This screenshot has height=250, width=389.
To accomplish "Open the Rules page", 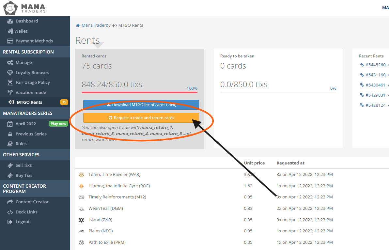I will (x=21, y=144).
